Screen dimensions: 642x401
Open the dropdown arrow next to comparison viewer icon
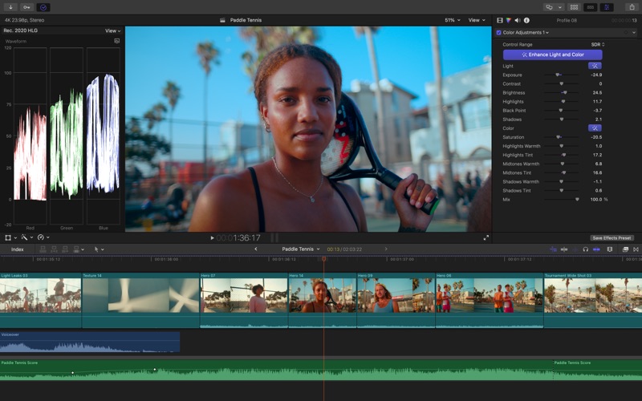(x=559, y=7)
